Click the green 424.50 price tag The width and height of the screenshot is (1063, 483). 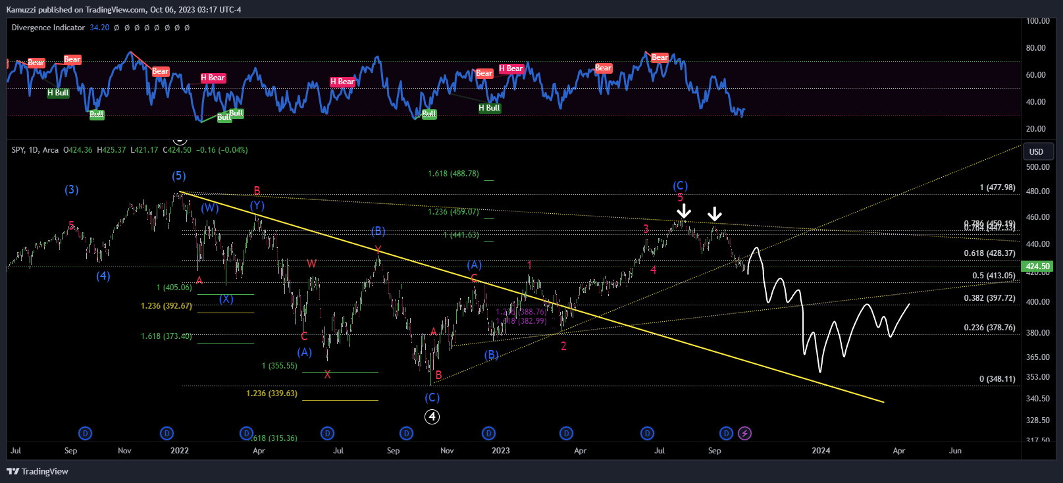[x=1037, y=267]
